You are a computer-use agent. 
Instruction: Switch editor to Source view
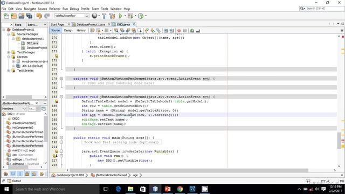click(56, 30)
